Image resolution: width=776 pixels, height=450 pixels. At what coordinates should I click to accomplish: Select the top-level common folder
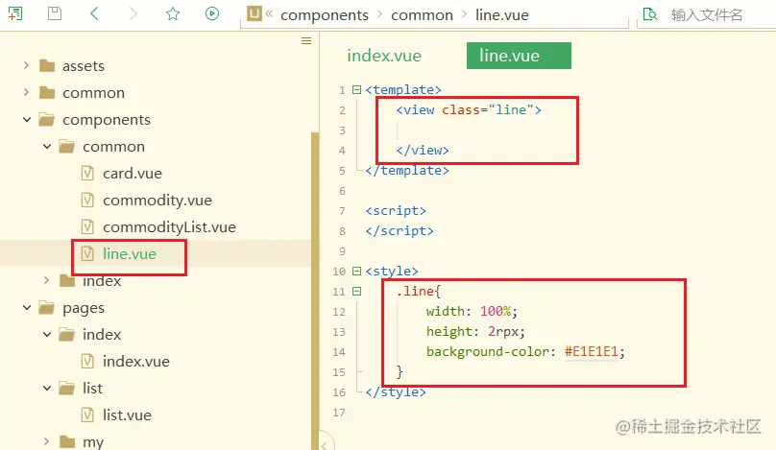[x=93, y=92]
